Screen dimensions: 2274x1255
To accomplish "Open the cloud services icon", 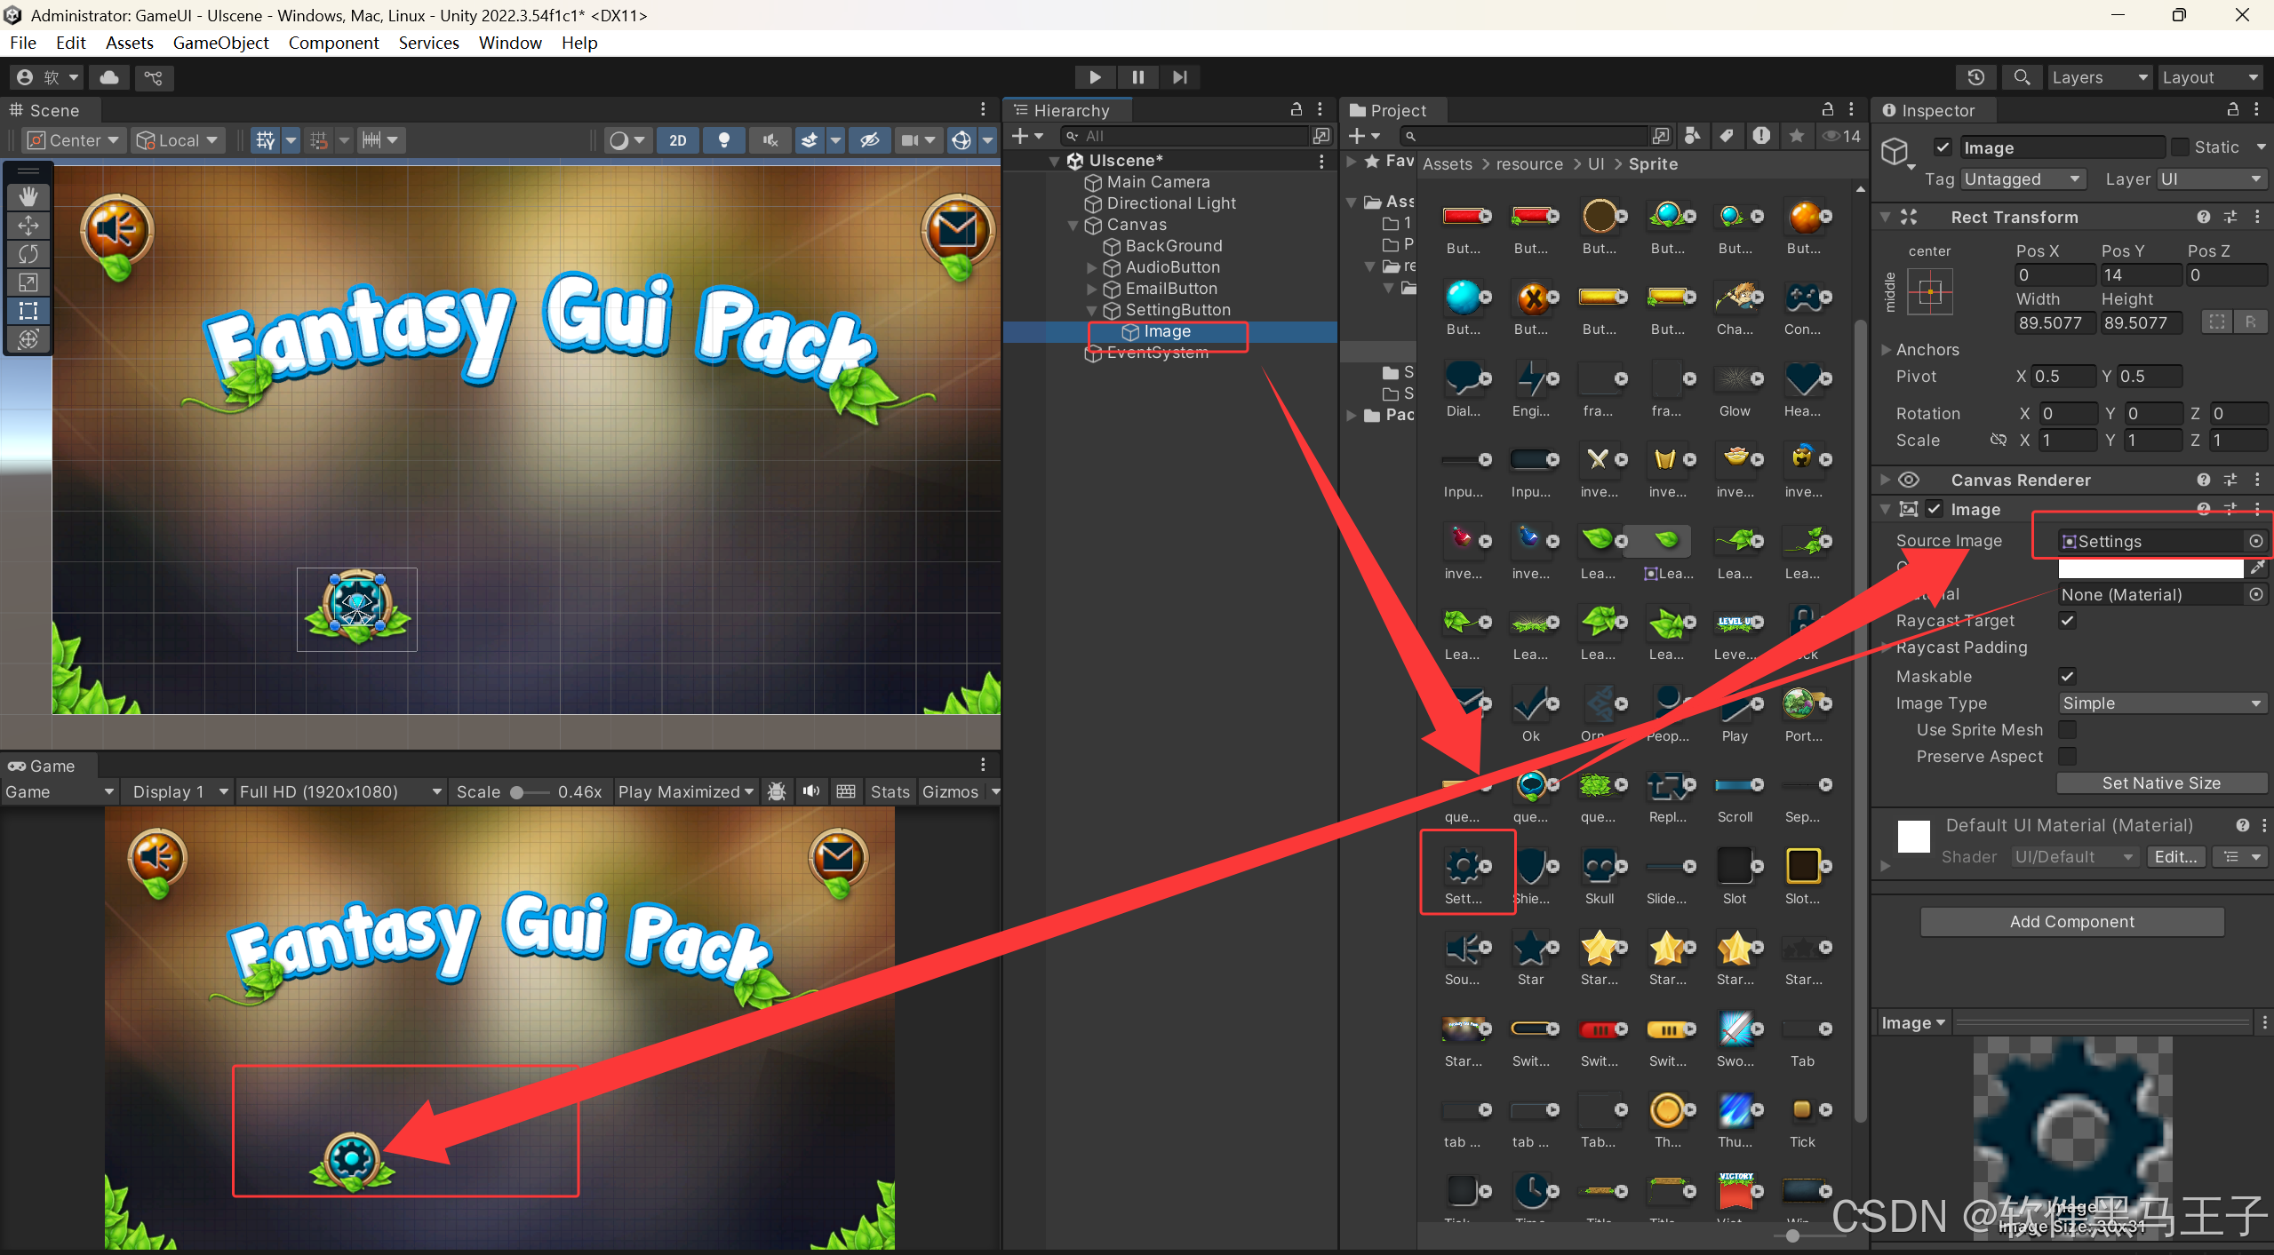I will (x=109, y=77).
